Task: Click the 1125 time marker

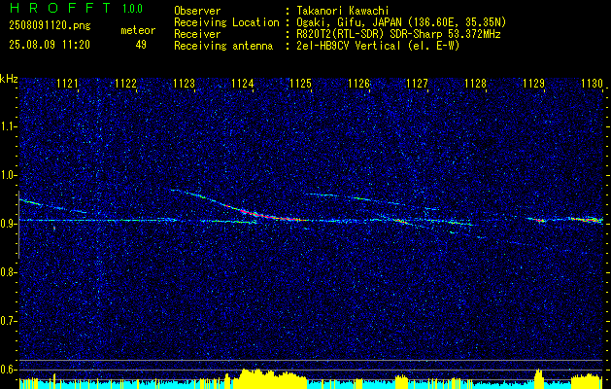Action: [301, 84]
